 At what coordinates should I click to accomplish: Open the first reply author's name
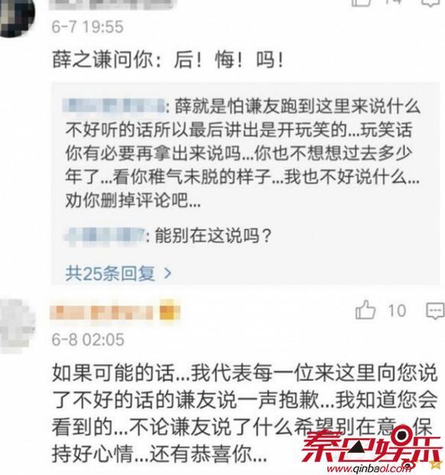point(115,105)
